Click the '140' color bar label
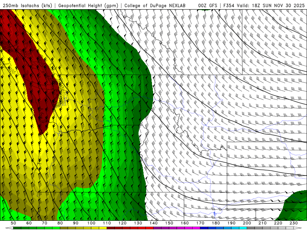307x230 pixels. tap(153, 223)
